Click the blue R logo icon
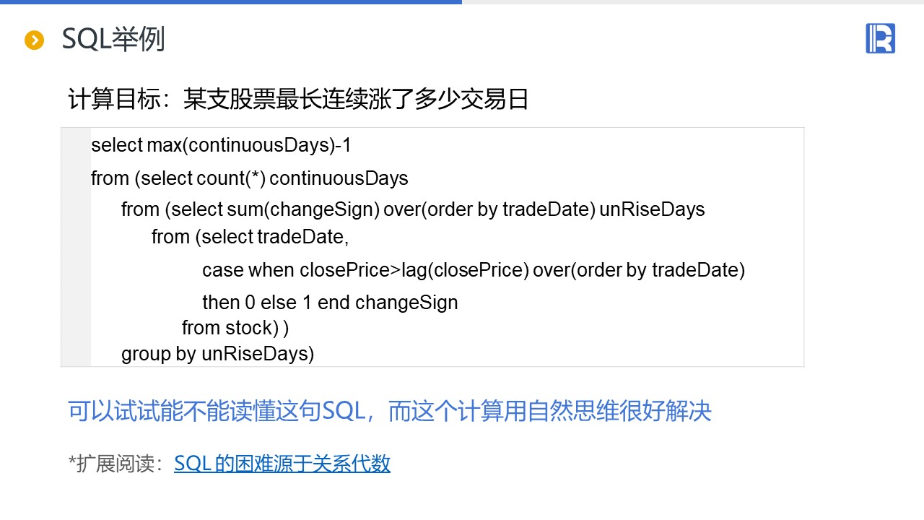Screen dimensions: 924x520 (x=880, y=38)
